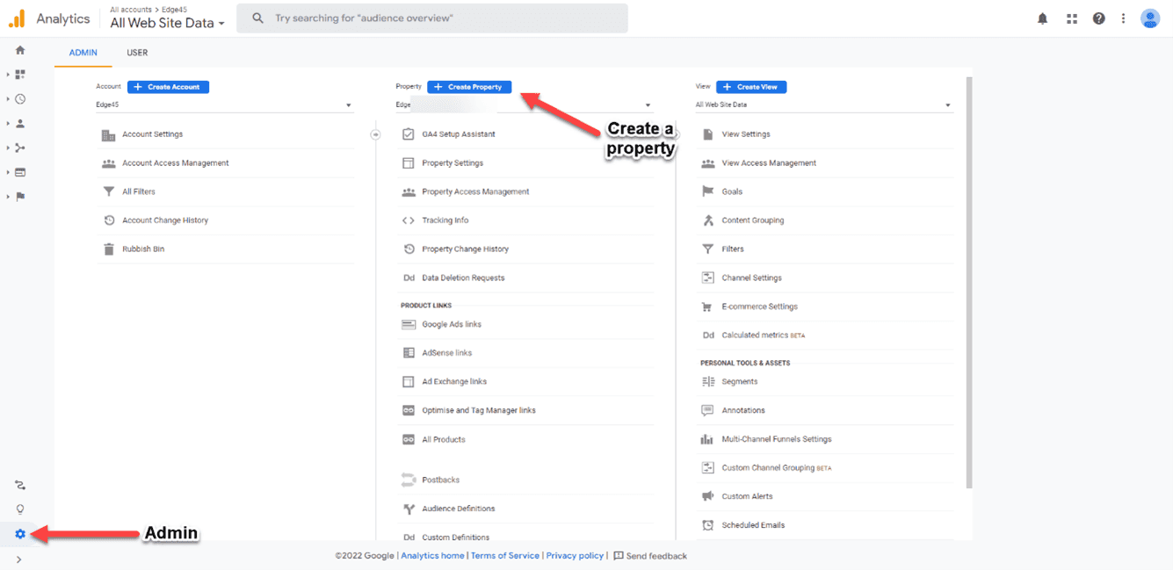Open the All Web Site Data account switcher
1173x570 pixels.
pos(167,24)
